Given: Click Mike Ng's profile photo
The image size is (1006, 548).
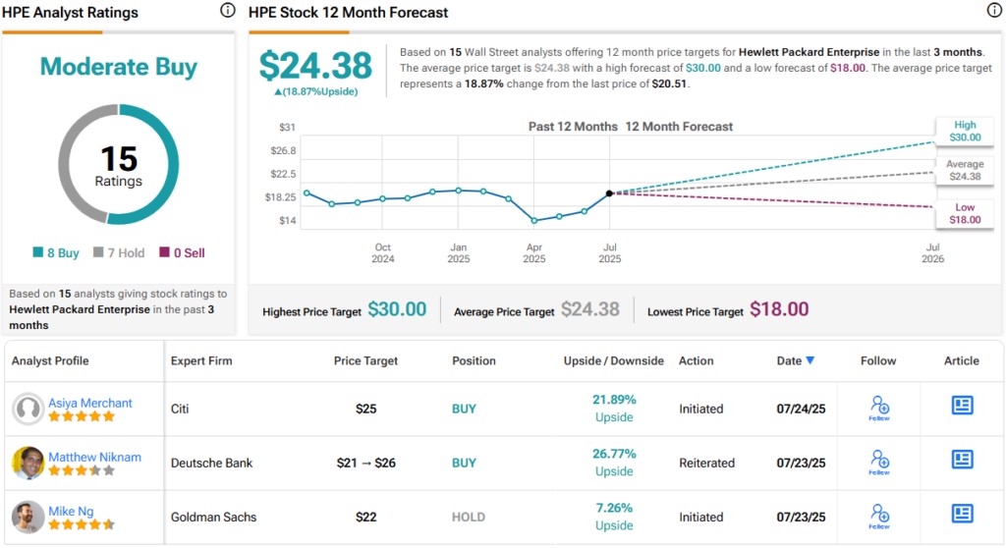Looking at the screenshot, I should pos(28,517).
